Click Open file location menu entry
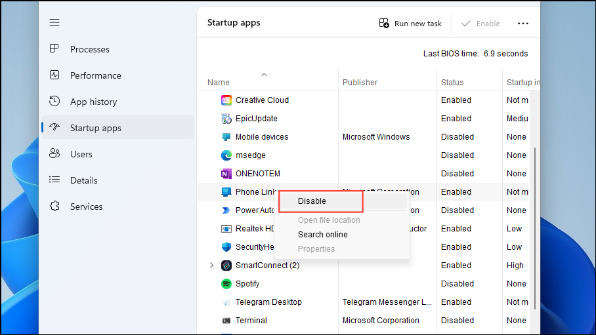The height and width of the screenshot is (335, 596). [x=329, y=220]
